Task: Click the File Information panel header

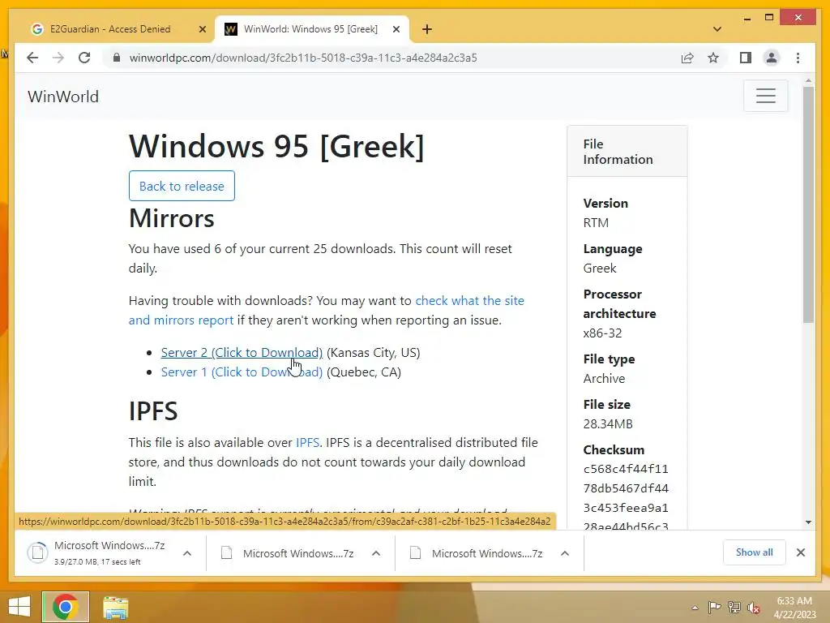Action: point(627,152)
